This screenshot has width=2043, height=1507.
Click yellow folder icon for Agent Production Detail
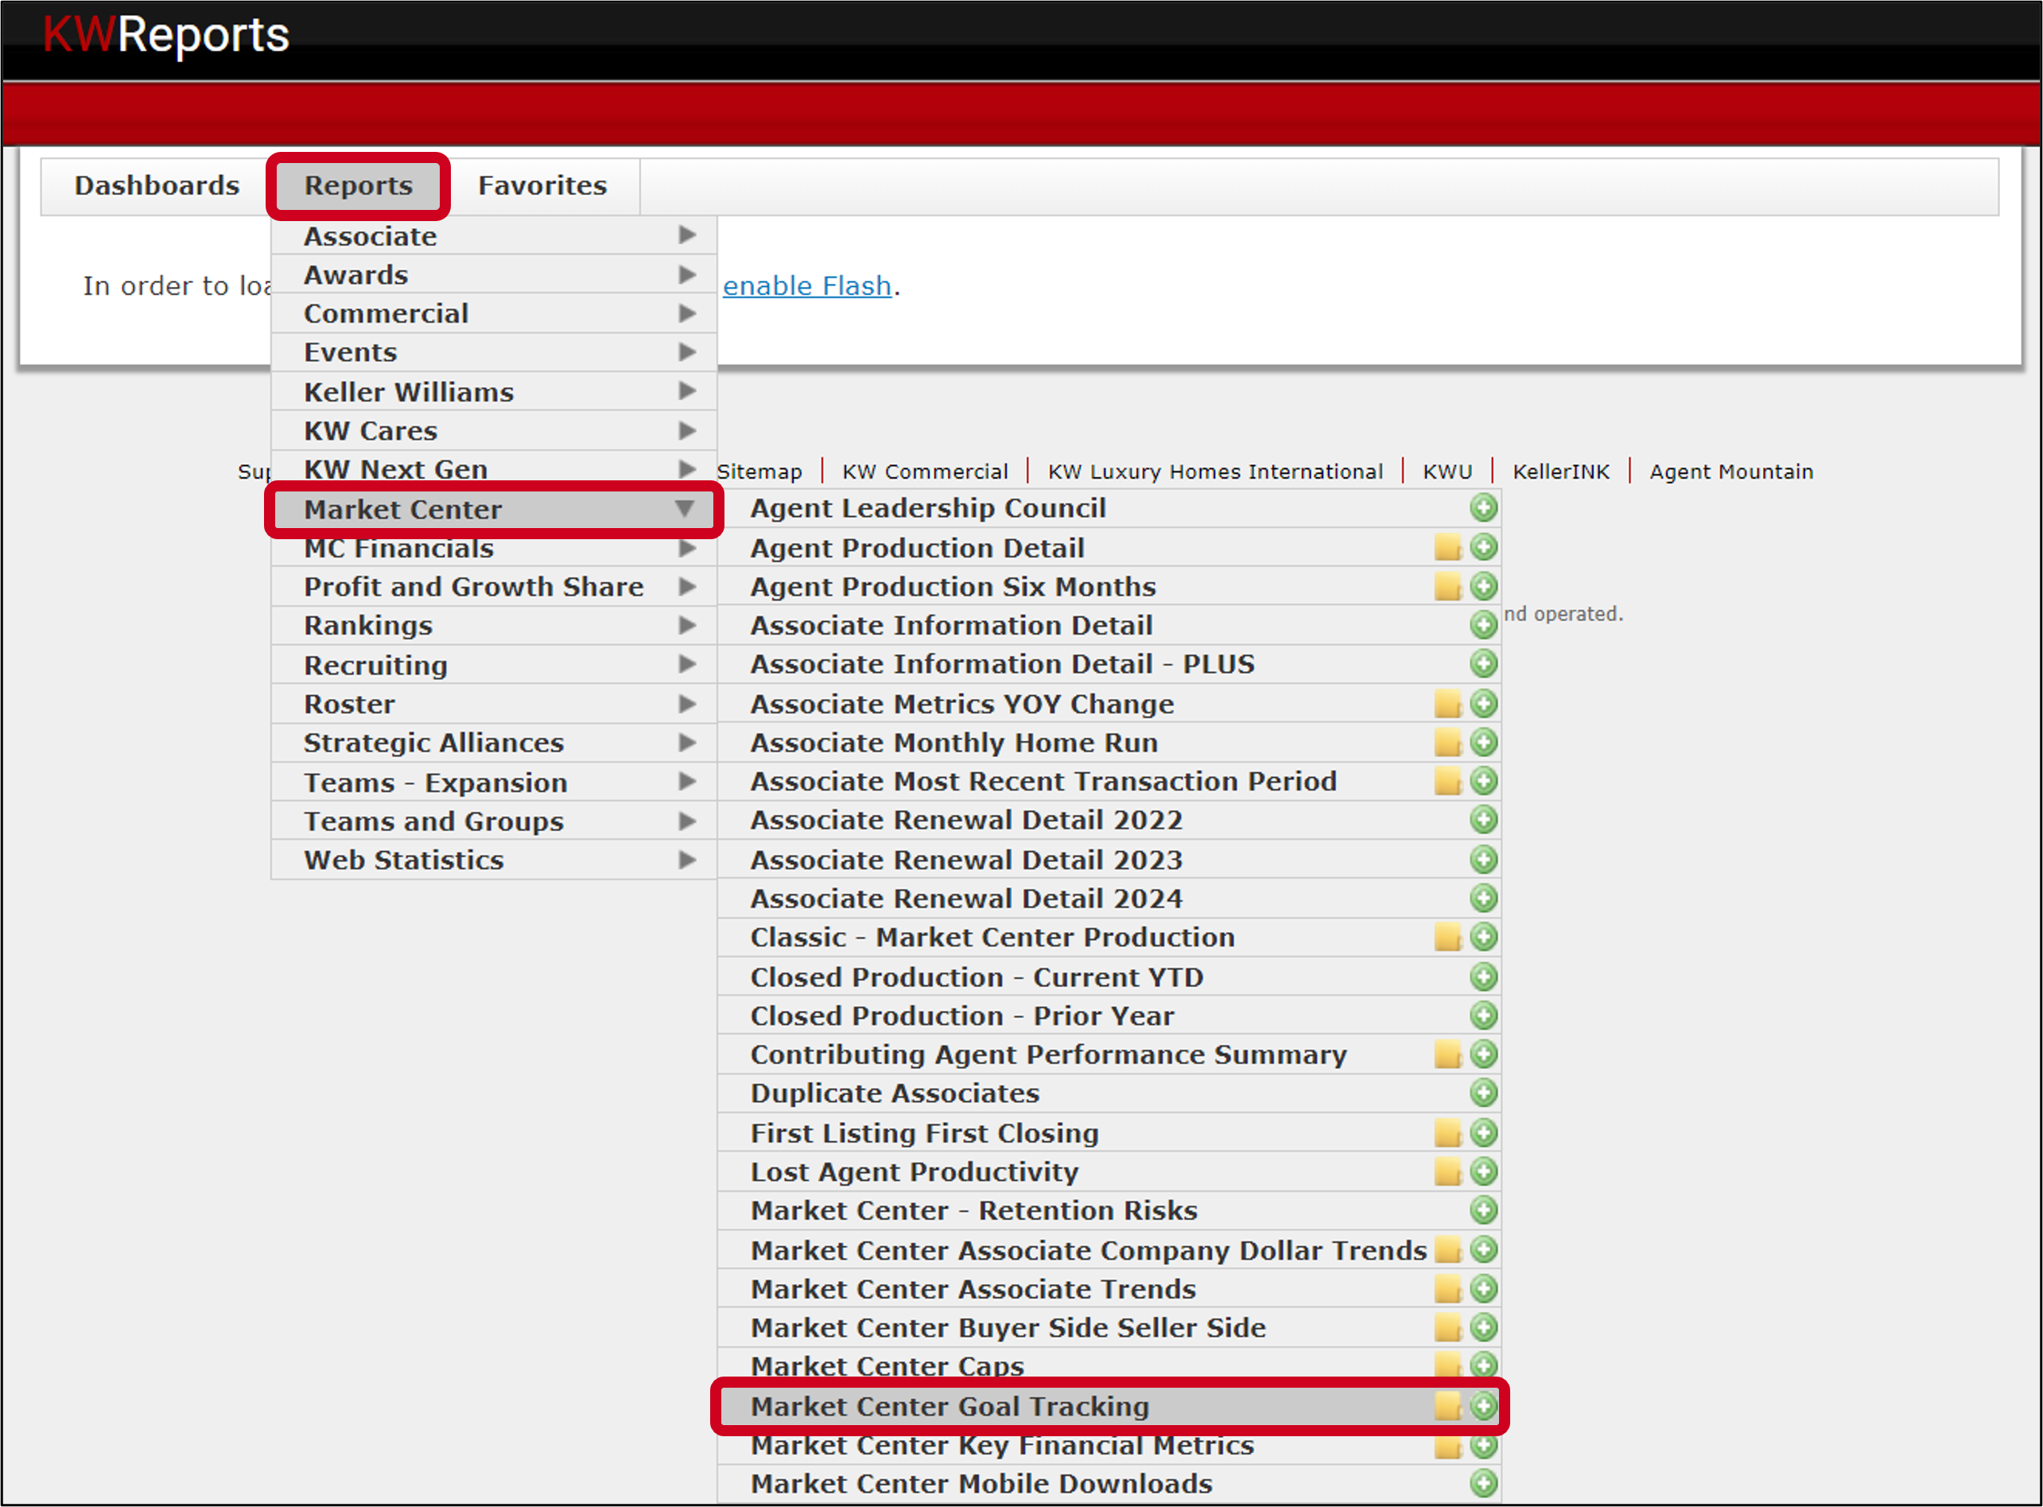click(1447, 547)
